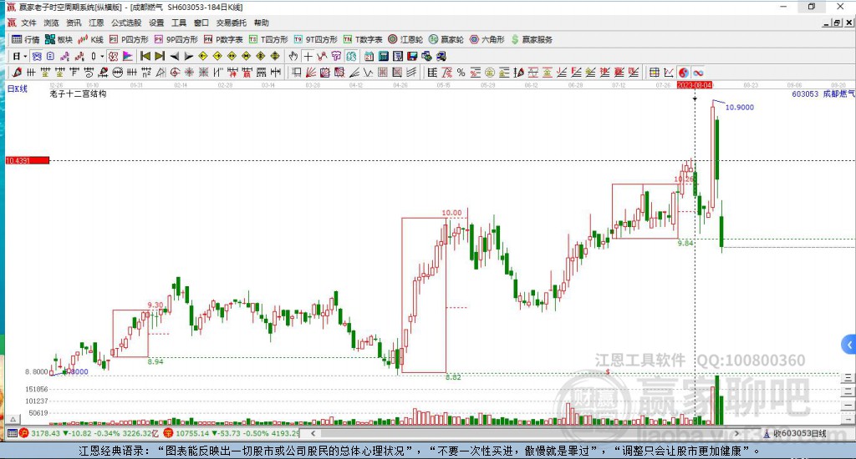Open the 浏览 menu
Image resolution: width=856 pixels, height=459 pixels.
[51, 23]
